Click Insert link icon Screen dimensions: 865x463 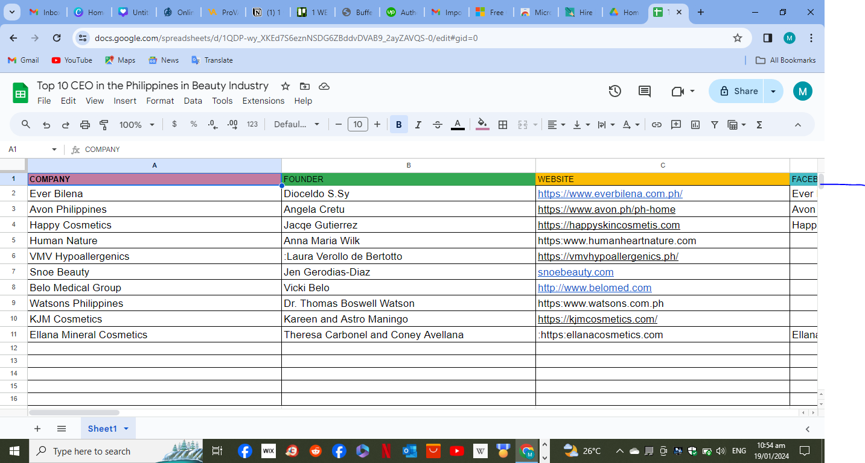pos(657,125)
